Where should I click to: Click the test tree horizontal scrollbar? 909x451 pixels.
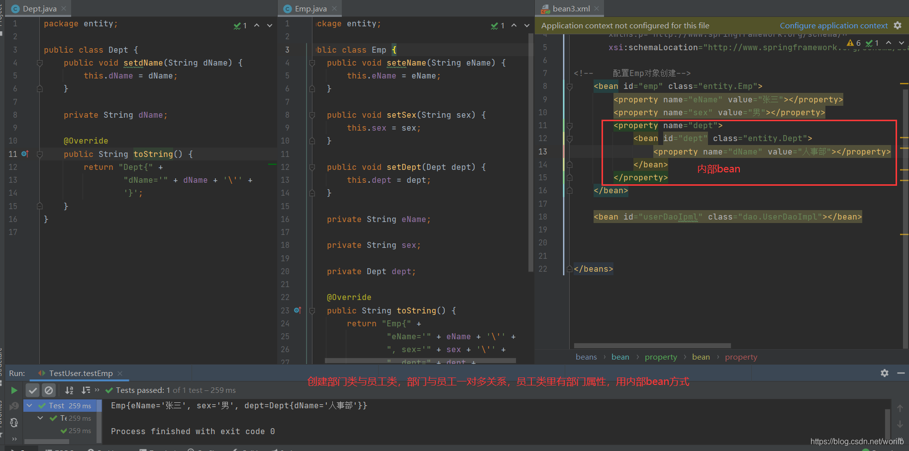pos(47,441)
